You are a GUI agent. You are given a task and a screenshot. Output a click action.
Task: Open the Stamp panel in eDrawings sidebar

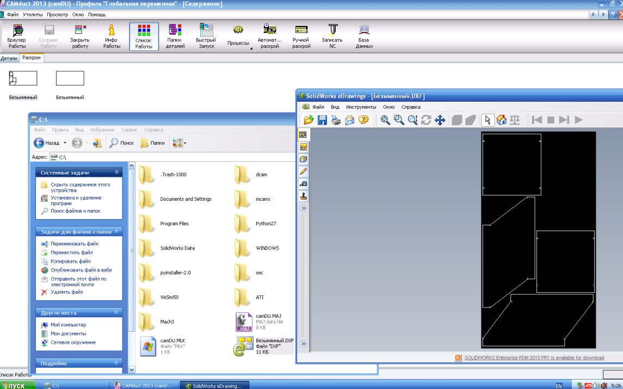303,196
